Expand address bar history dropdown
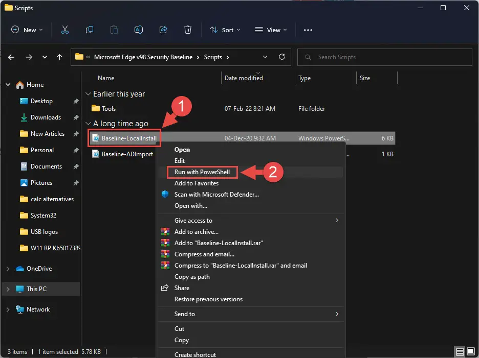479x358 pixels. point(265,57)
